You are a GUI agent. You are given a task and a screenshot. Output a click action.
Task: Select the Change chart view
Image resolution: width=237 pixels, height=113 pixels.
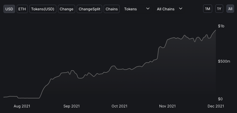pos(66,9)
